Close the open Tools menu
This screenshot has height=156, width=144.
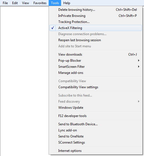tap(55, 3)
